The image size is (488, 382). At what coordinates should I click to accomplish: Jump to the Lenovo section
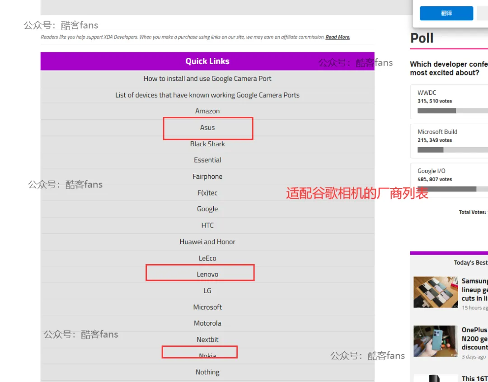click(207, 275)
